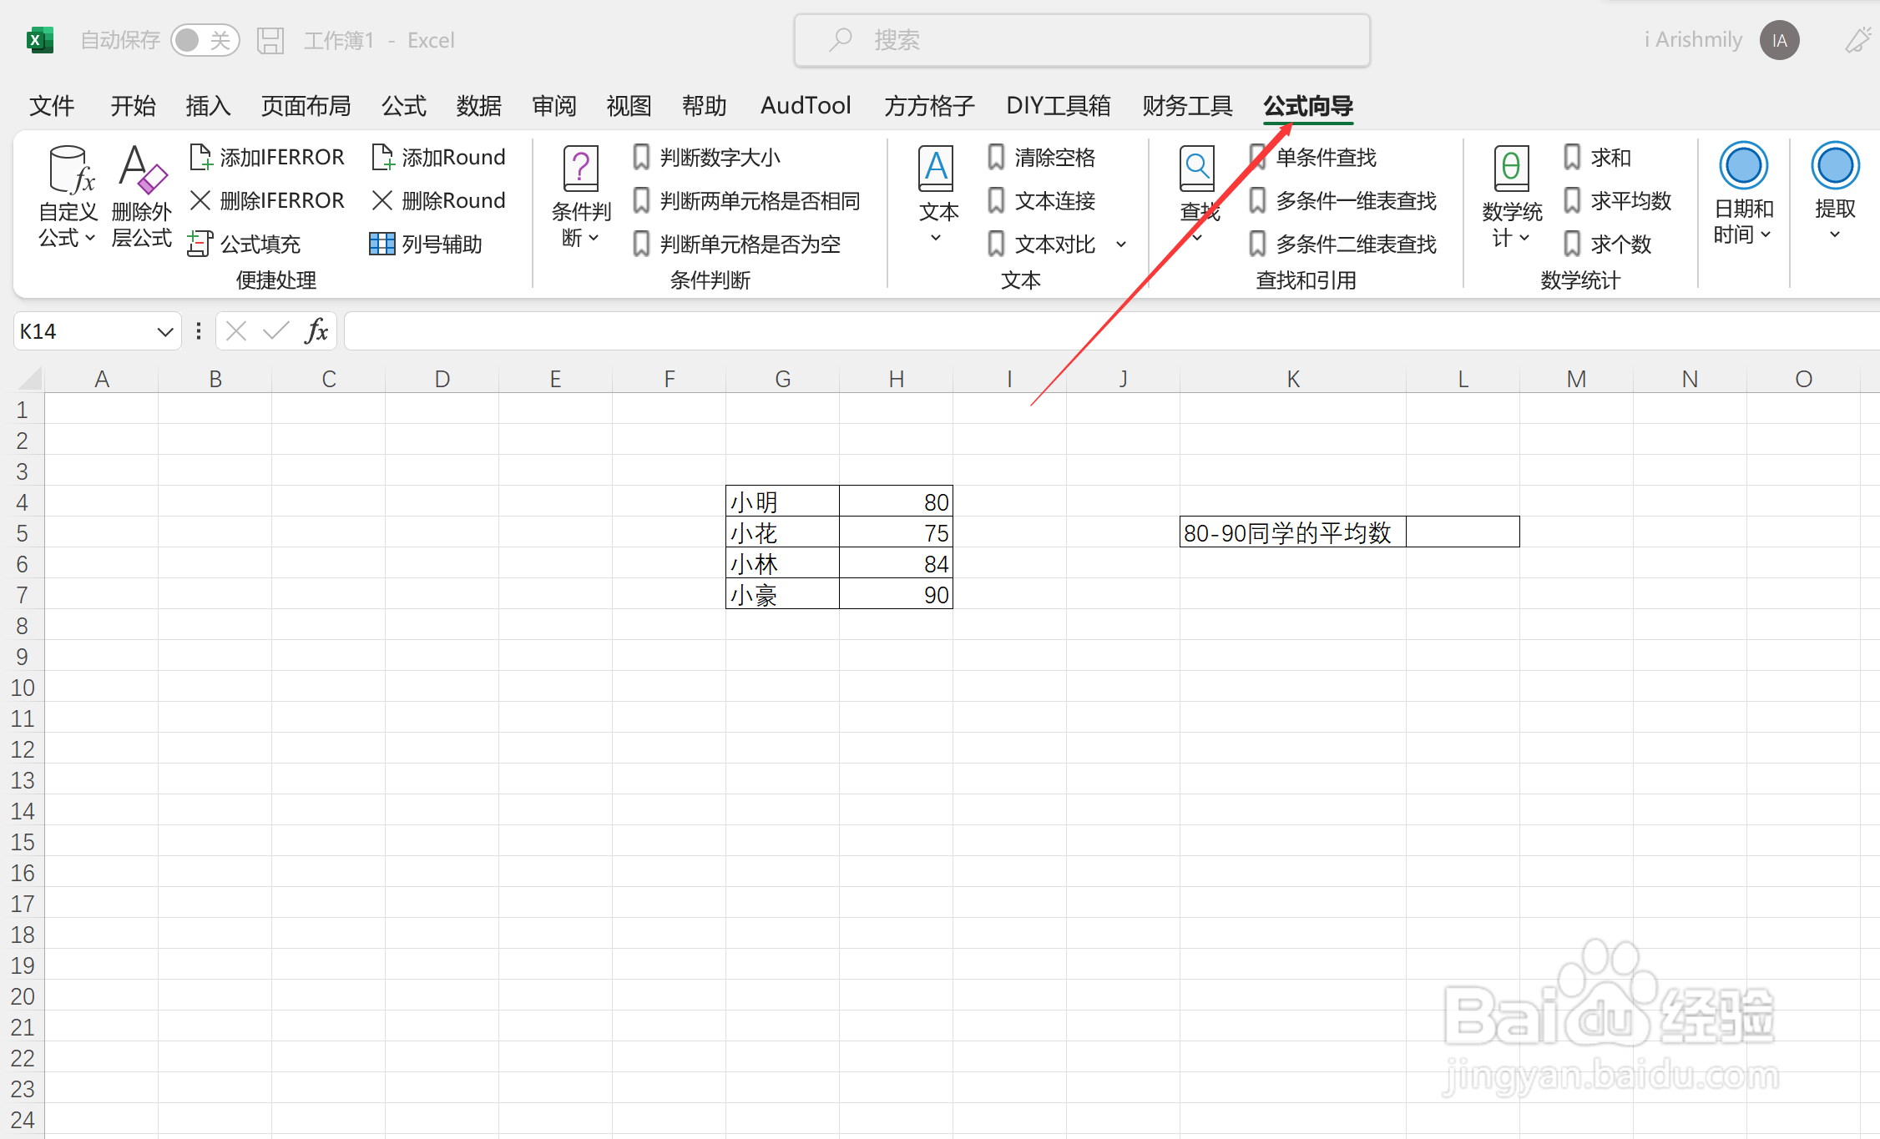Select column G header
This screenshot has width=1880, height=1139.
[x=782, y=379]
